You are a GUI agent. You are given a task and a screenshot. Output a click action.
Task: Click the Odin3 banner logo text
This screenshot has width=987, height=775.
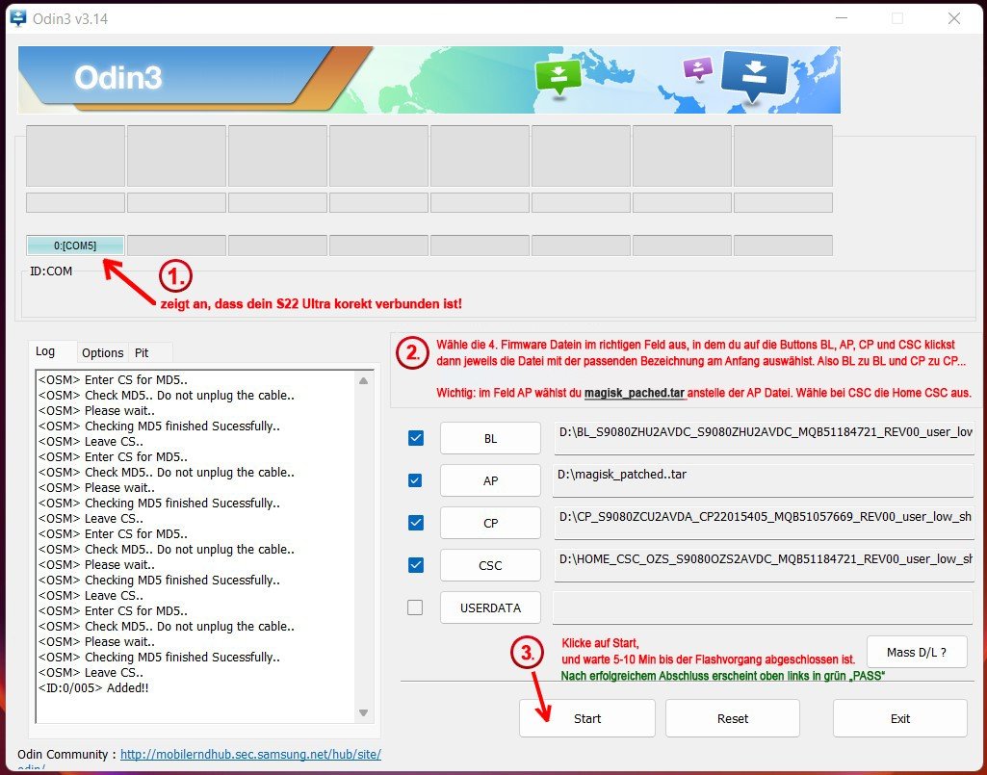118,77
